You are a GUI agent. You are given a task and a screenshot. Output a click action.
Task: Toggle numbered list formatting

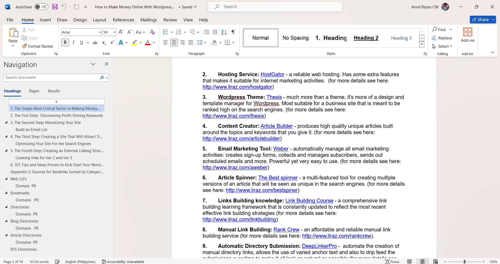pyautogui.click(x=179, y=32)
